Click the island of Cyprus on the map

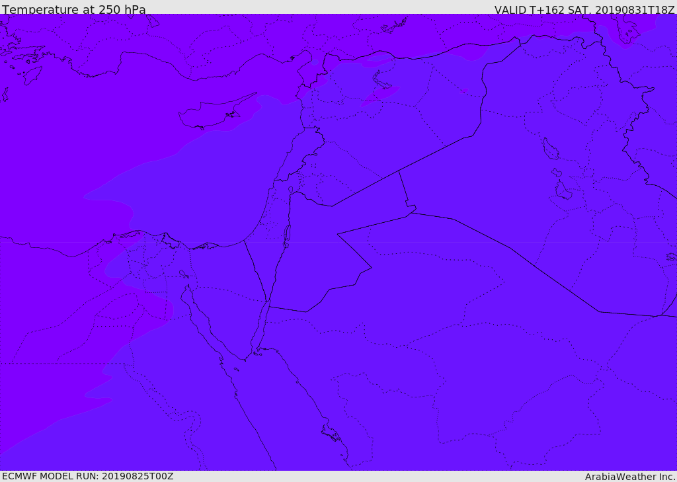216,112
